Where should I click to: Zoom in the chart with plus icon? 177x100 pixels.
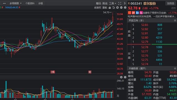pyautogui.click(x=117, y=7)
